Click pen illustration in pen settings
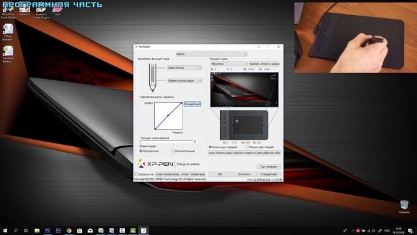The height and width of the screenshot is (235, 417). coord(152,78)
